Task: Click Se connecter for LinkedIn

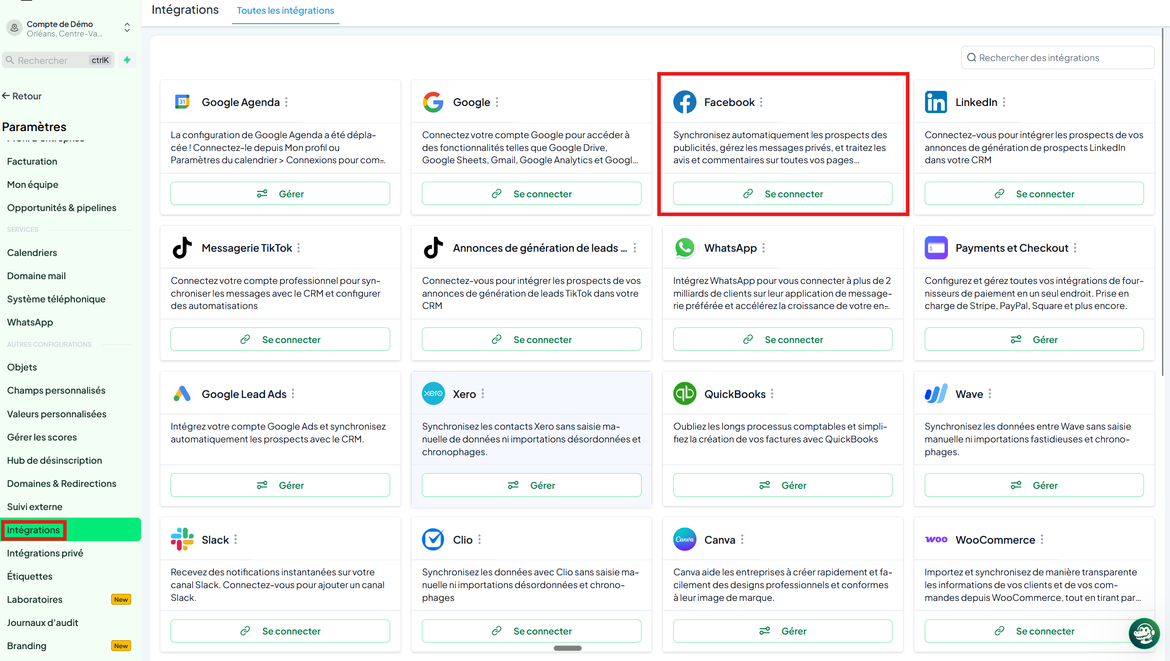Action: [1034, 194]
